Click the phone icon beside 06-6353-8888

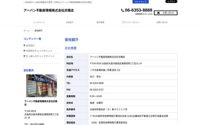point(122,10)
